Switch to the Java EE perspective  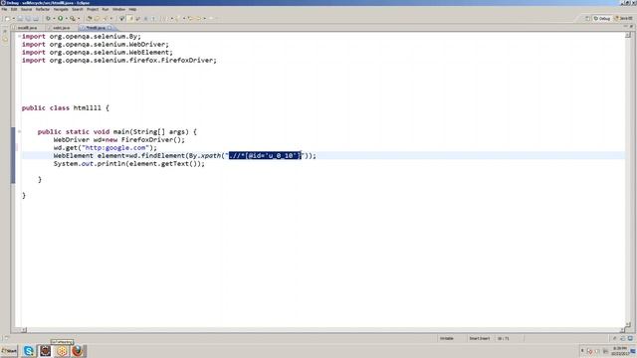pyautogui.click(x=623, y=18)
